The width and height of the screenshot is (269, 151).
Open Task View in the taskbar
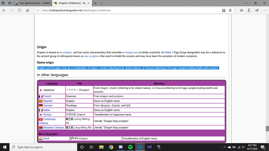coord(91,147)
